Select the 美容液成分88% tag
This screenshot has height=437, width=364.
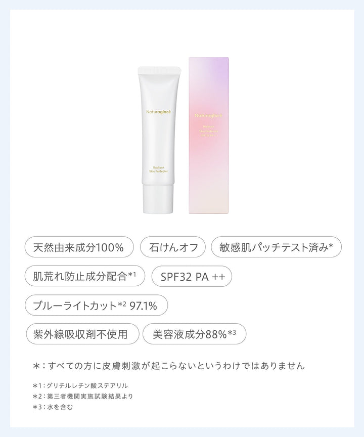[x=195, y=334]
